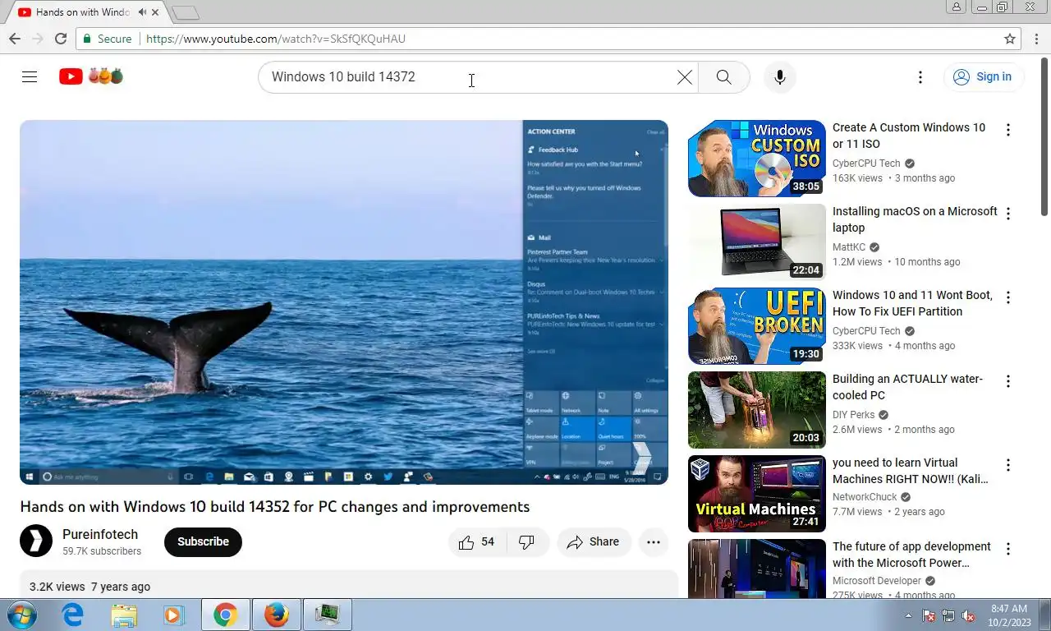The width and height of the screenshot is (1051, 631).
Task: Open Windows 10 and 11 Wont Boot thumbnail
Action: (x=757, y=326)
